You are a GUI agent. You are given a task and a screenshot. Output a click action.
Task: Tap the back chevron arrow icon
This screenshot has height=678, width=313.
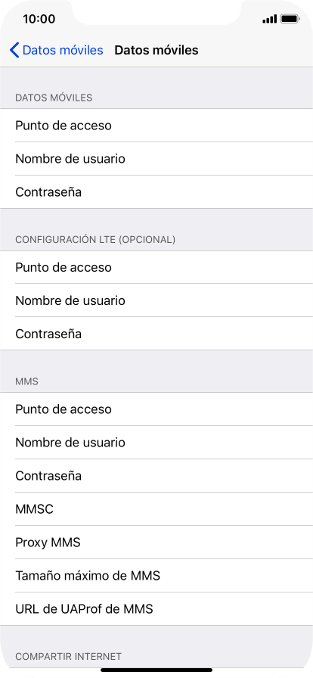click(x=14, y=50)
